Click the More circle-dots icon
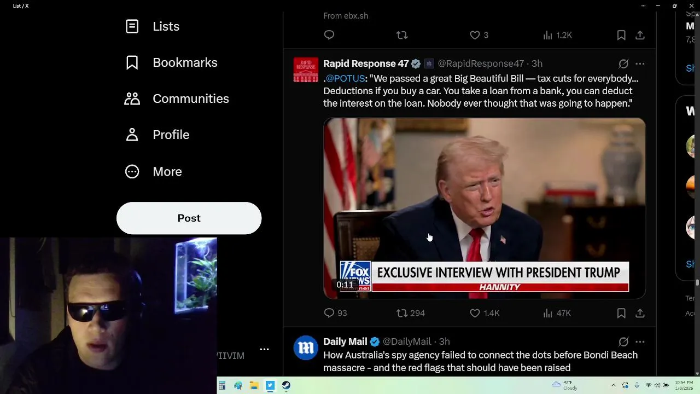700x394 pixels. coord(132,171)
